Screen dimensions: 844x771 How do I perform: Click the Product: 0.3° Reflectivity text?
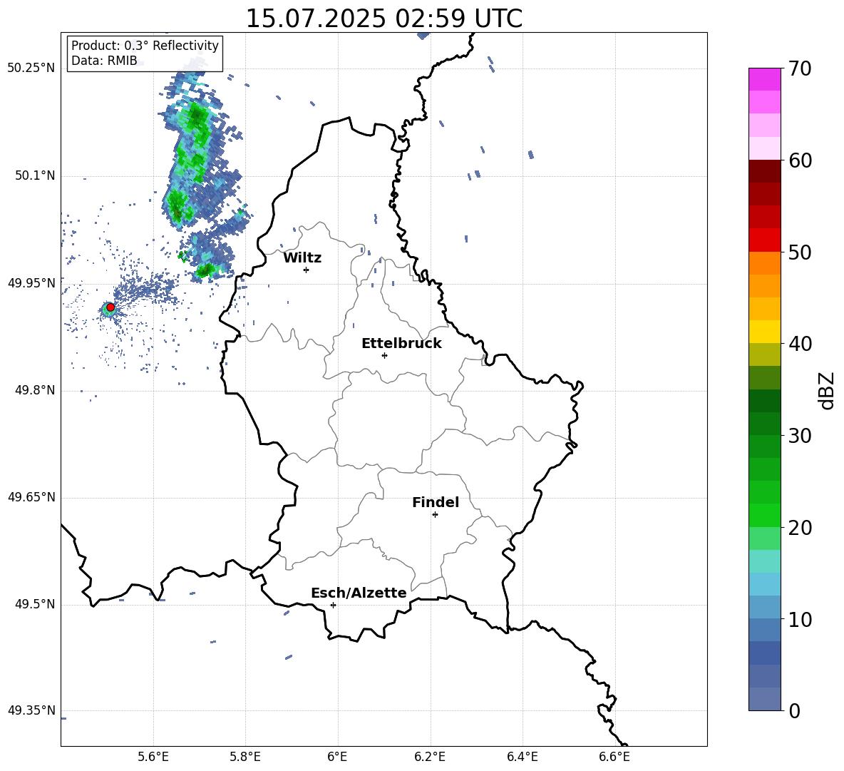coord(145,46)
